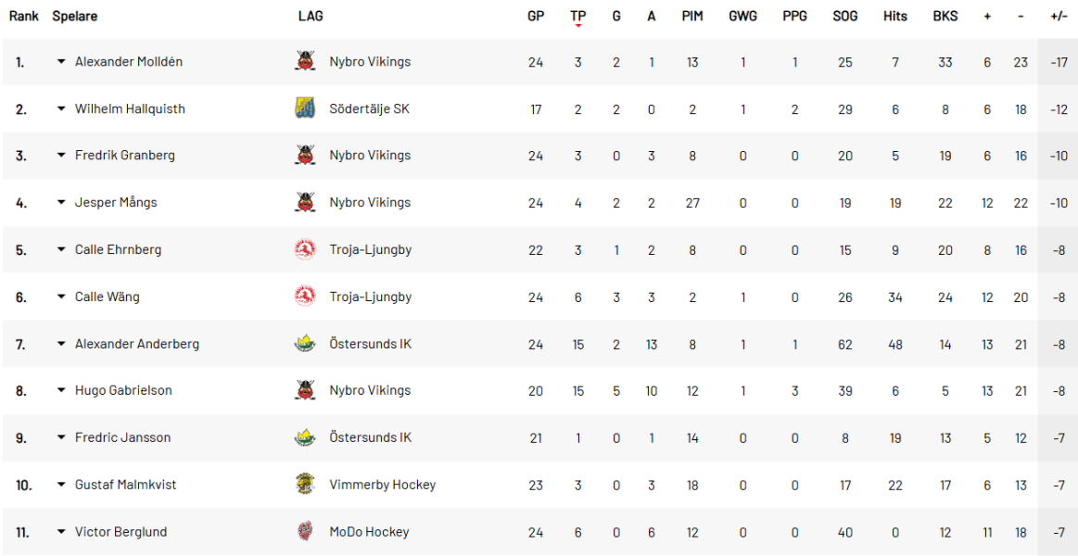1078x556 pixels.
Task: Open Fredrik Granberg player page
Action: [124, 155]
